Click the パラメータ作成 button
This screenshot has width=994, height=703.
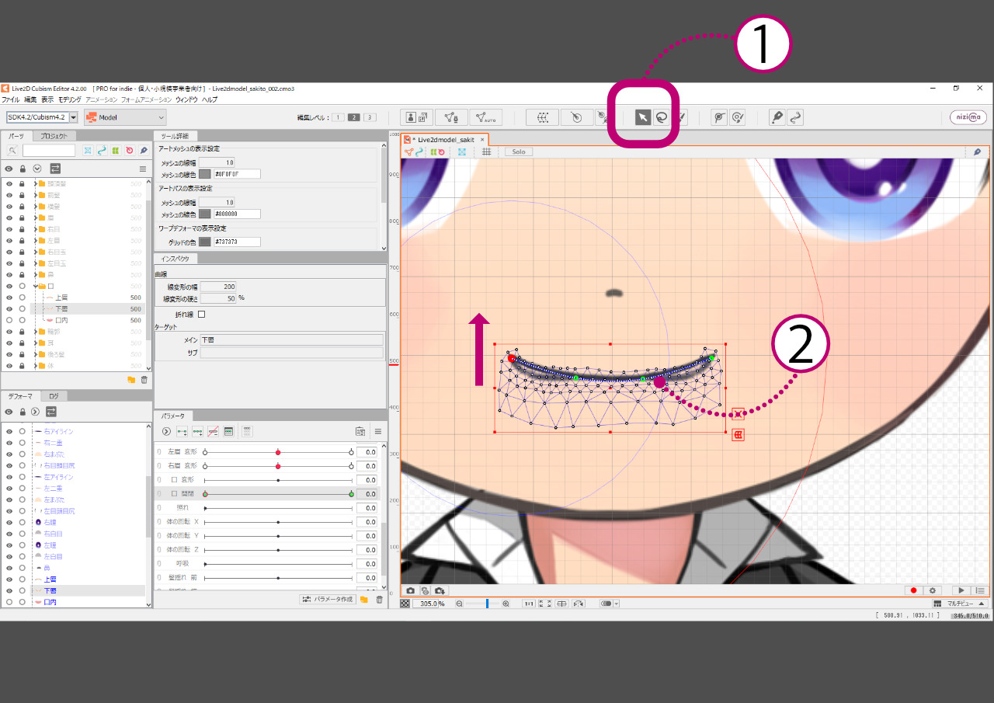328,600
